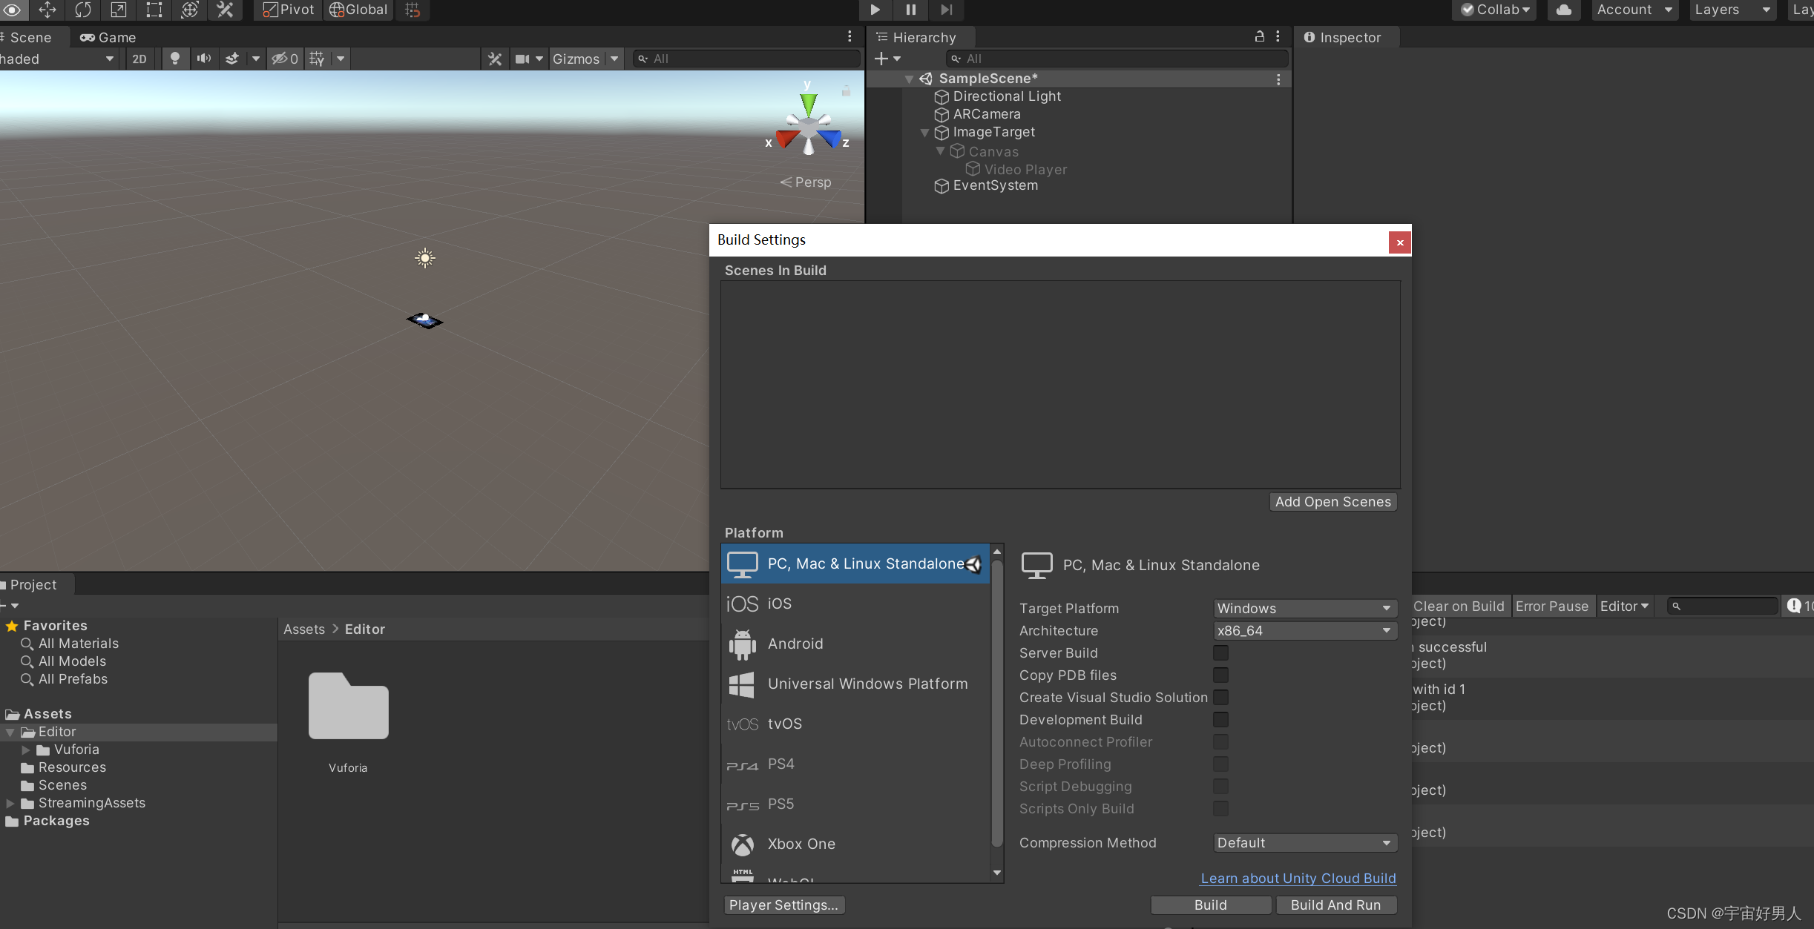Open component tools wrench icon in scene bar
Screen dimensions: 1814x929
495,59
